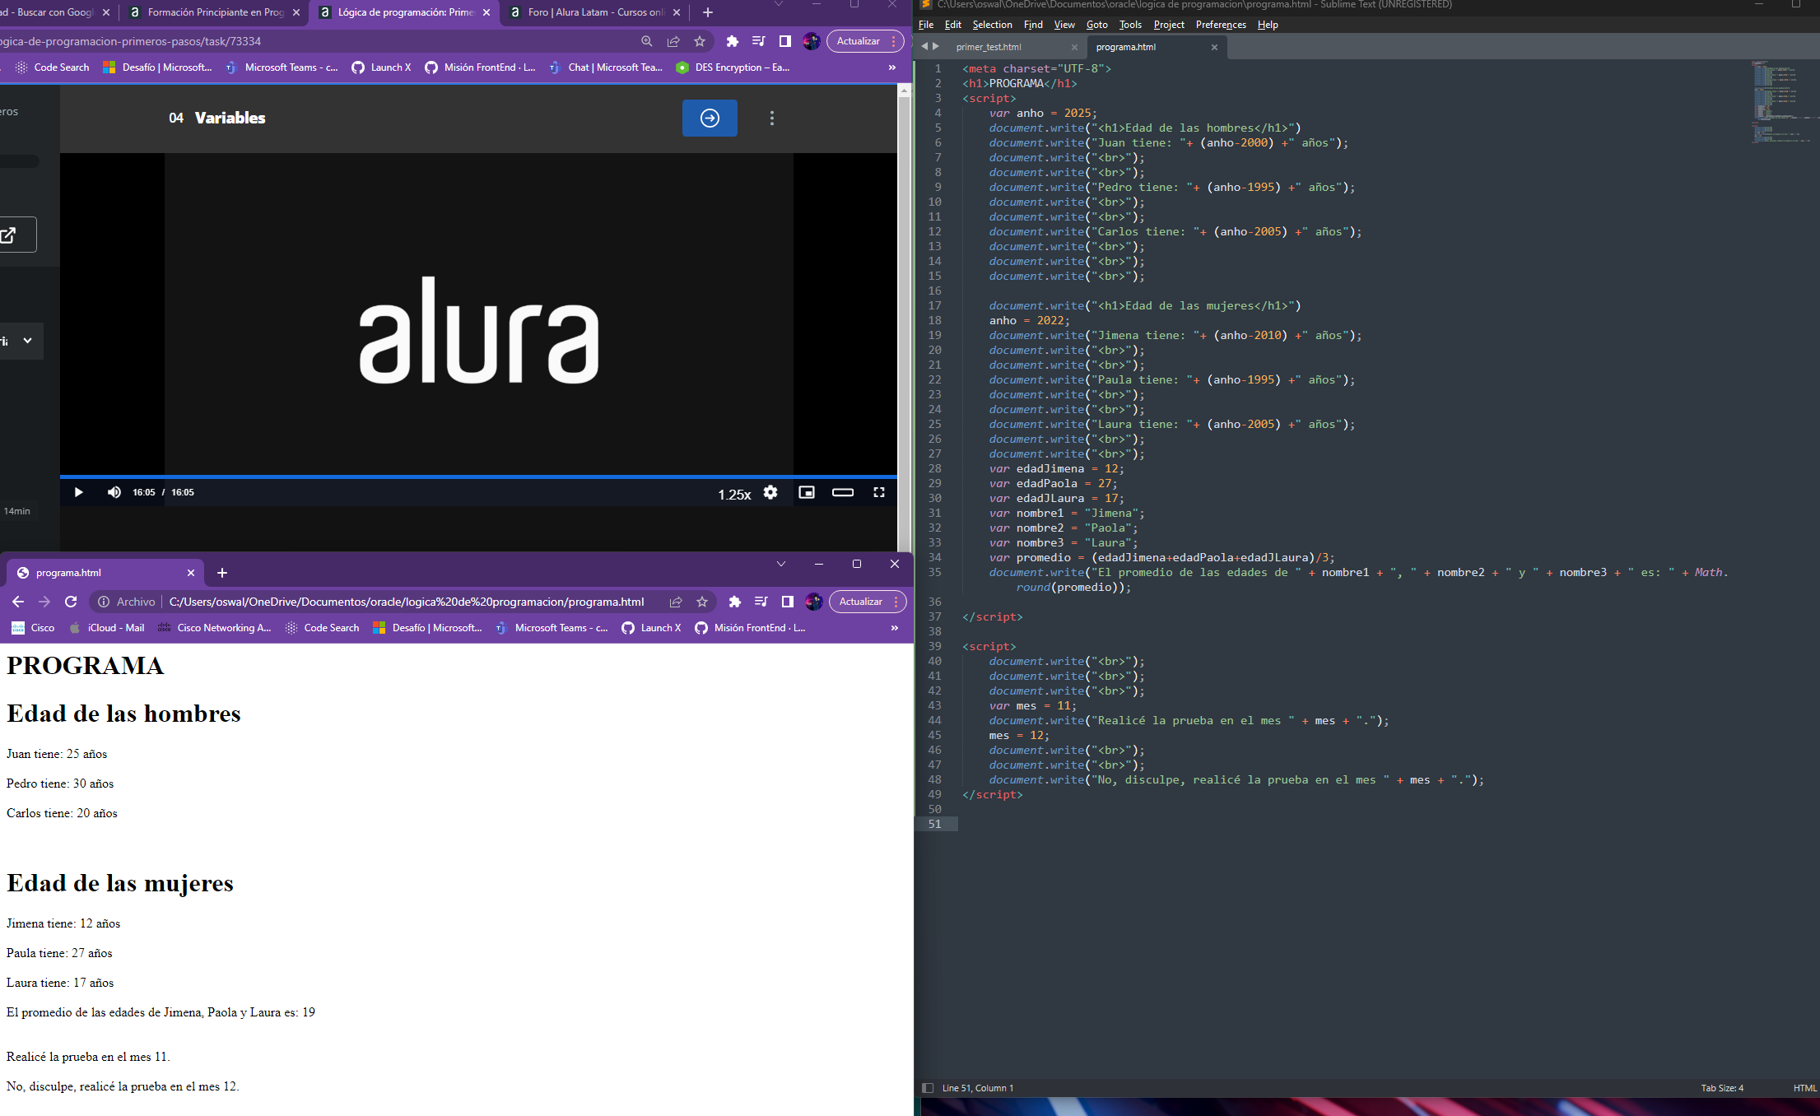Change HTML syntax in status bar
The image size is (1820, 1116).
[1804, 1088]
